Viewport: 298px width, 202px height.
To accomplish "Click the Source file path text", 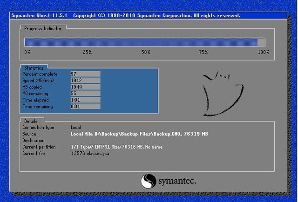I will tap(139, 134).
